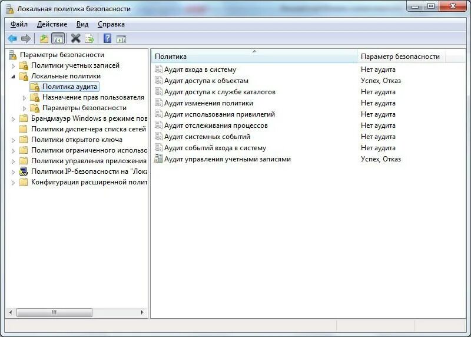471x337 pixels.
Task: Select Аудит системных событий row
Action: click(207, 137)
